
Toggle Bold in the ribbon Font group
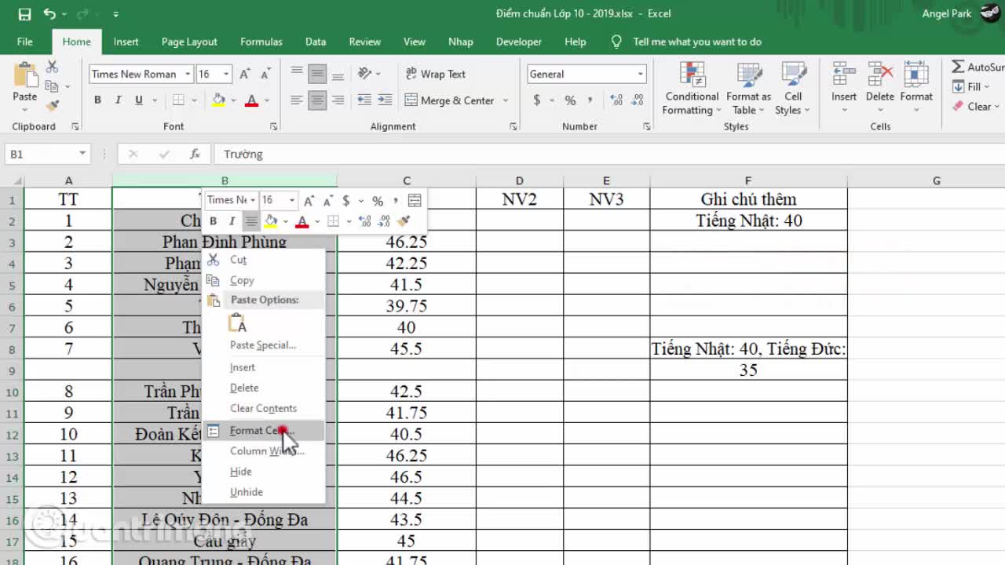[x=97, y=100]
